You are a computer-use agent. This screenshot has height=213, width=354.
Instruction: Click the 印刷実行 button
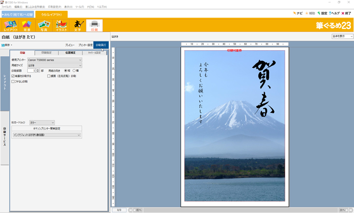click(101, 45)
